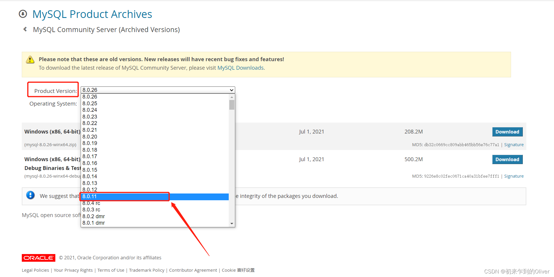This screenshot has height=277, width=554.
Task: Select version 8.0.26 in the list
Action: tap(155, 97)
